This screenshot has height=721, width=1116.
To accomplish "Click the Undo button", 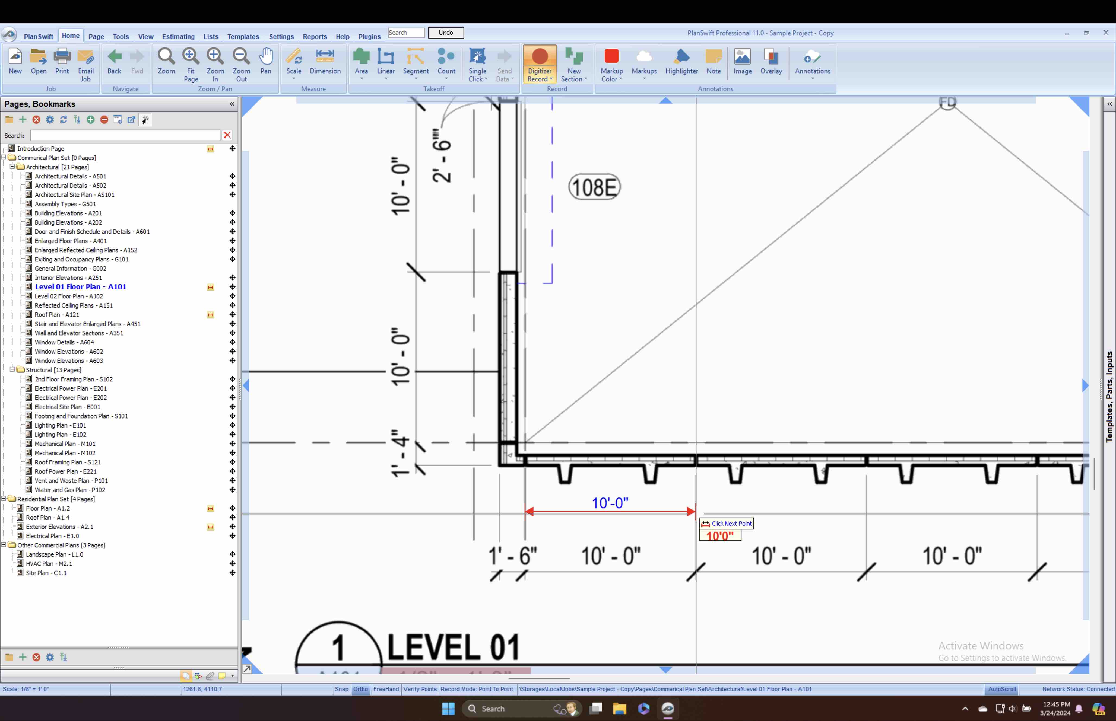I will (445, 33).
